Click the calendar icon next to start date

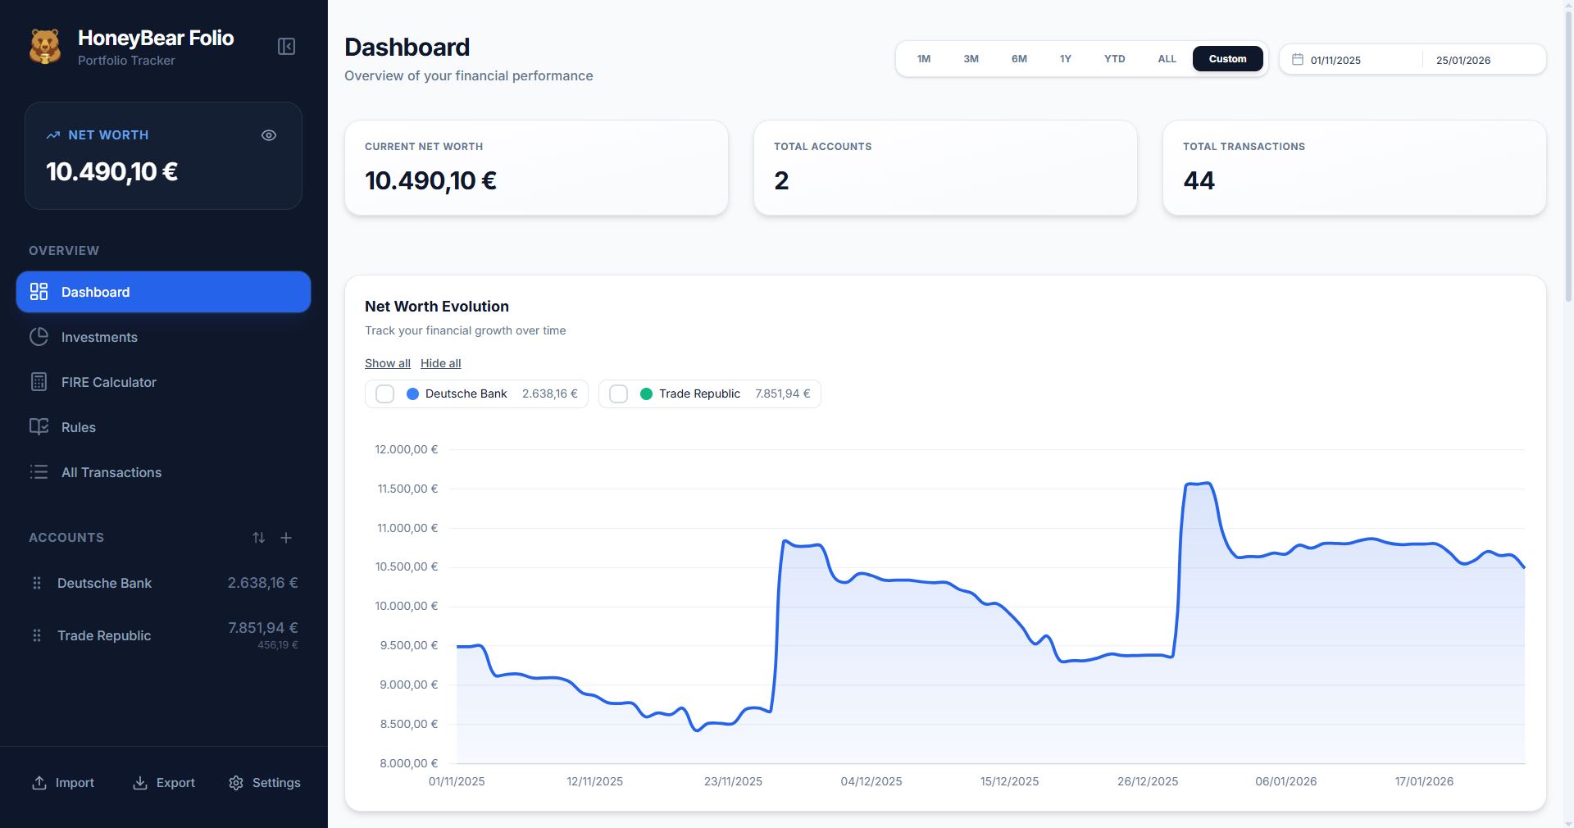(x=1299, y=58)
